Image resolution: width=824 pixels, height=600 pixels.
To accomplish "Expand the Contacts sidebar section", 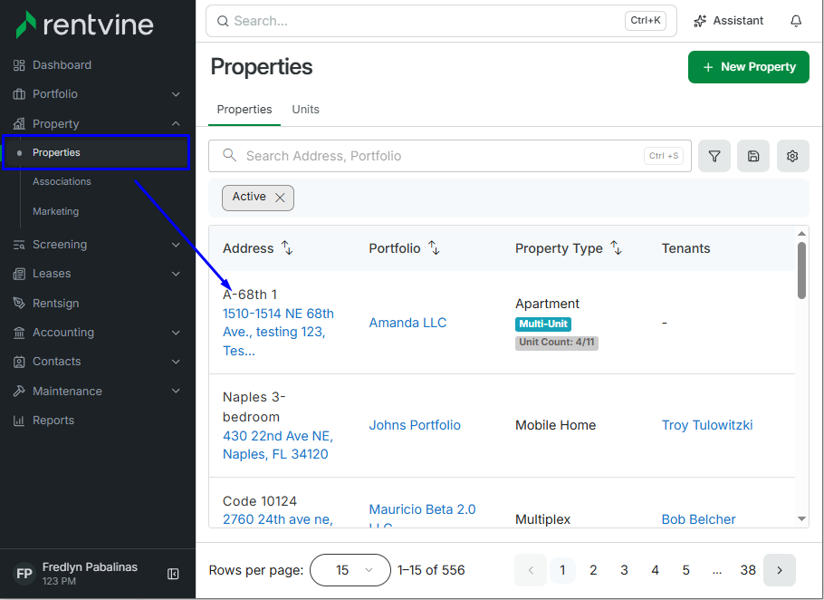I will click(x=176, y=362).
